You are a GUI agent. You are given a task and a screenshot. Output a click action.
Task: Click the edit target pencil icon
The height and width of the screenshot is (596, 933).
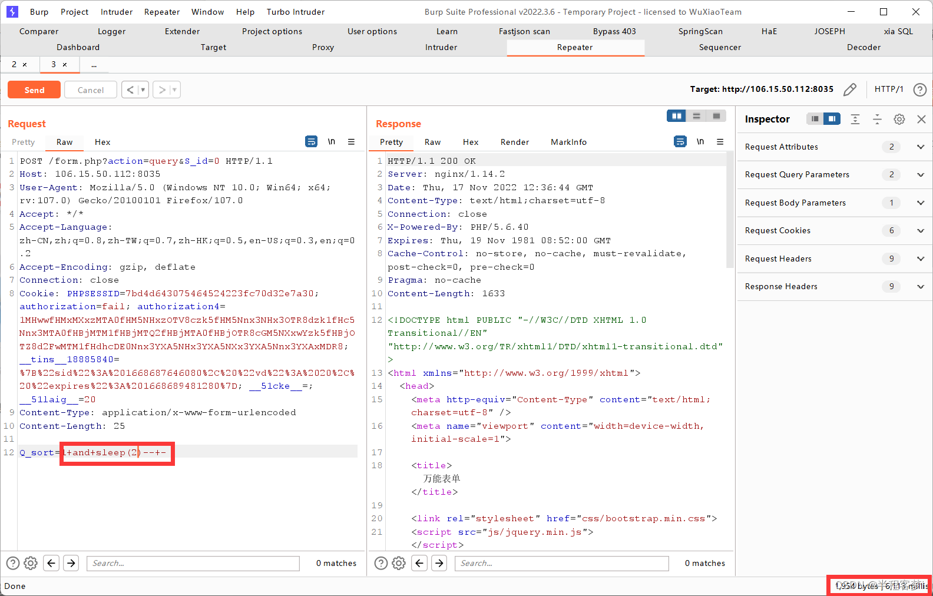(849, 90)
